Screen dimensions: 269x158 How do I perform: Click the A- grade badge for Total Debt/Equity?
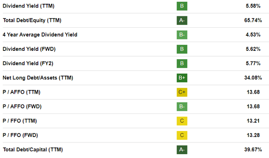pos(182,21)
